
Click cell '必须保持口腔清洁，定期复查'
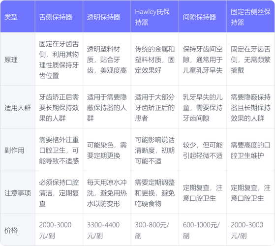59,192
